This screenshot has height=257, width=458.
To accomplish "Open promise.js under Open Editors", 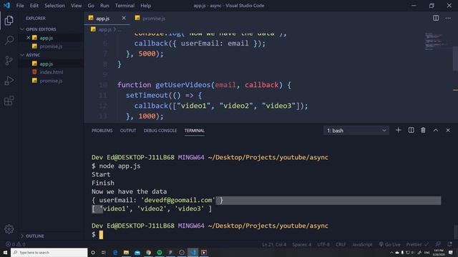I will 51,46.
